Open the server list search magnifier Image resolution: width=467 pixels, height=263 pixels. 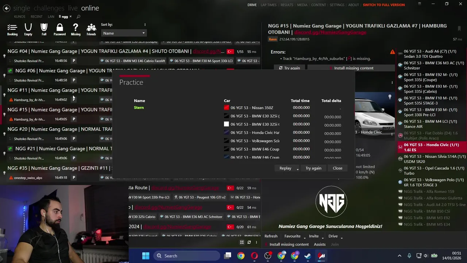click(x=78, y=16)
